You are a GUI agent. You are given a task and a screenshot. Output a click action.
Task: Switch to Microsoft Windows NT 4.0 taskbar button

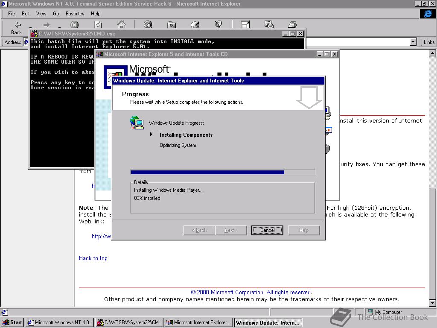pyautogui.click(x=60, y=322)
